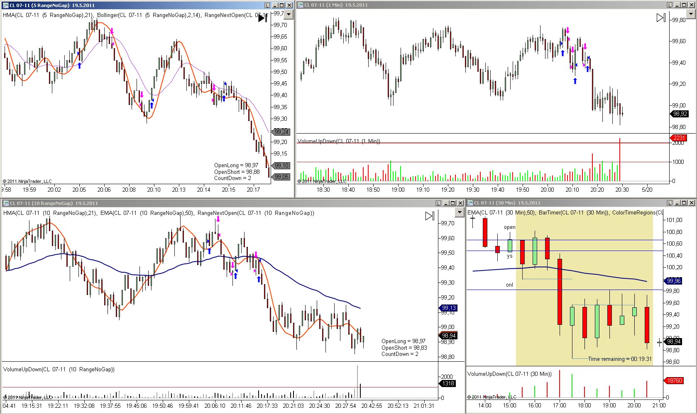Click 99,60 price label on 1 Min chart axis
697x414 pixels.
click(x=679, y=41)
